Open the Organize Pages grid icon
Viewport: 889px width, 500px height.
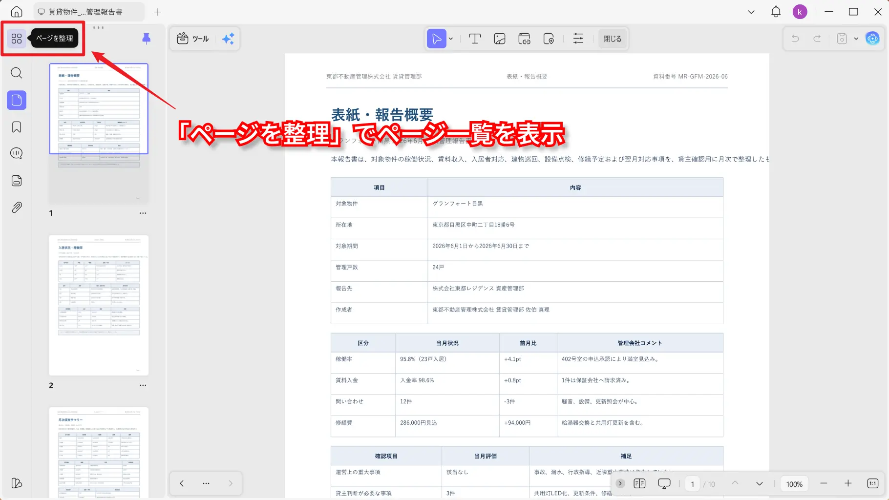pos(17,39)
